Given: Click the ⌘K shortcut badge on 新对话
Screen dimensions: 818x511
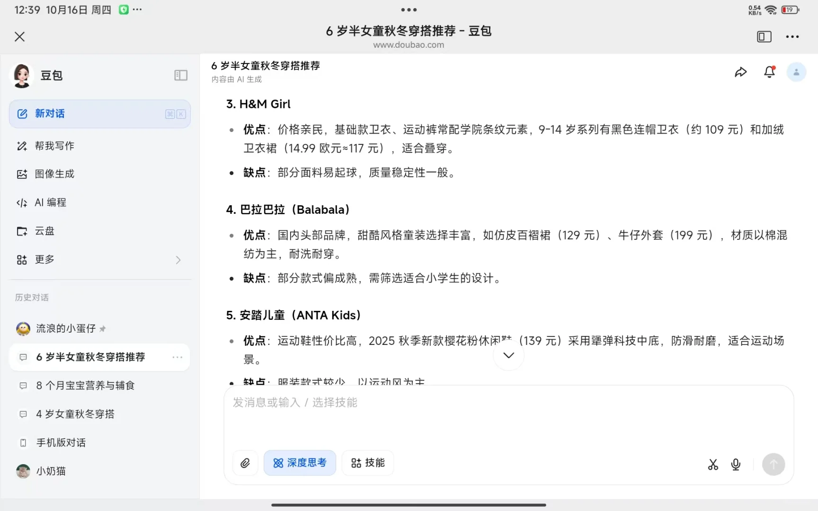Looking at the screenshot, I should (175, 114).
